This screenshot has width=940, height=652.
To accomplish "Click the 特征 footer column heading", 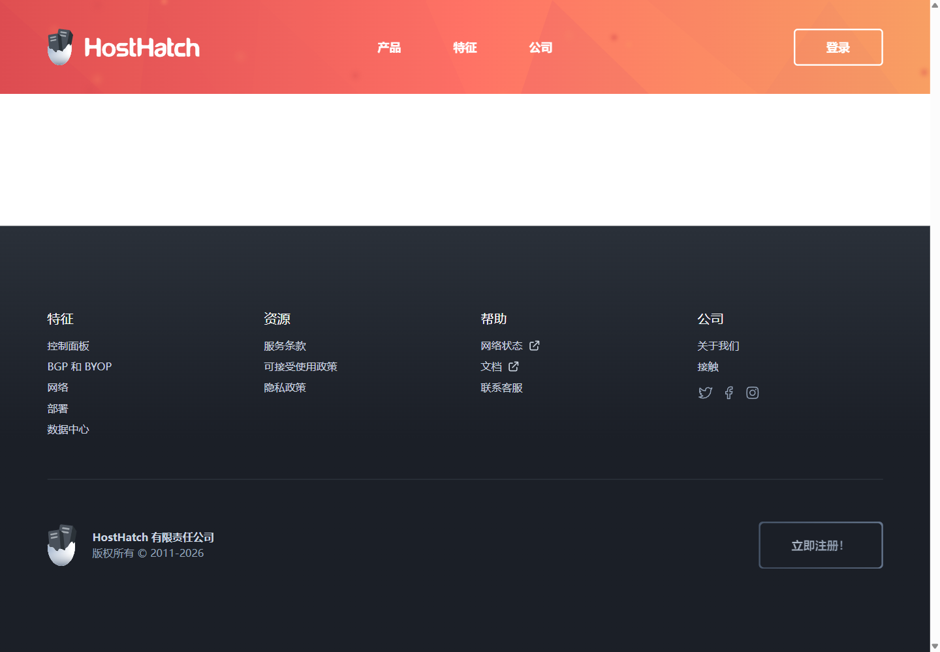I will 60,319.
